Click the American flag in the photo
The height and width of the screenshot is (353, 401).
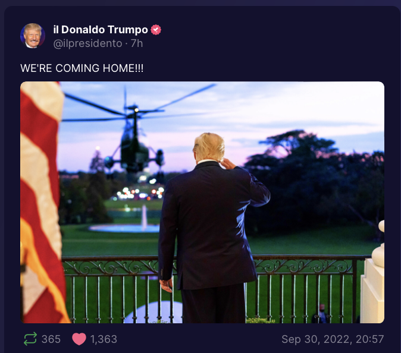click(x=42, y=202)
